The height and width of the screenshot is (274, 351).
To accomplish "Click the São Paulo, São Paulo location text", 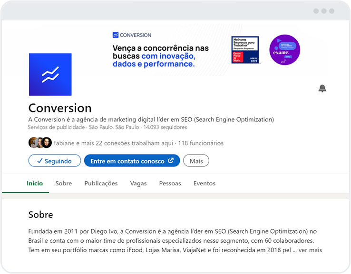I will point(114,127).
